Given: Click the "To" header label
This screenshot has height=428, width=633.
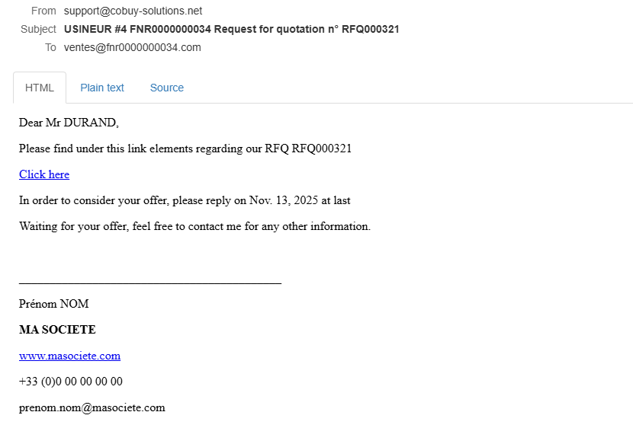Looking at the screenshot, I should [x=50, y=47].
